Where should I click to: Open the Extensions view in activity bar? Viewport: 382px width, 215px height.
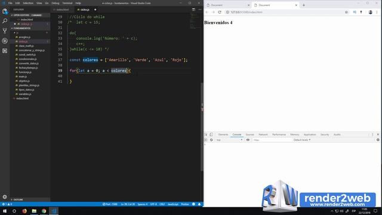coord(5,51)
